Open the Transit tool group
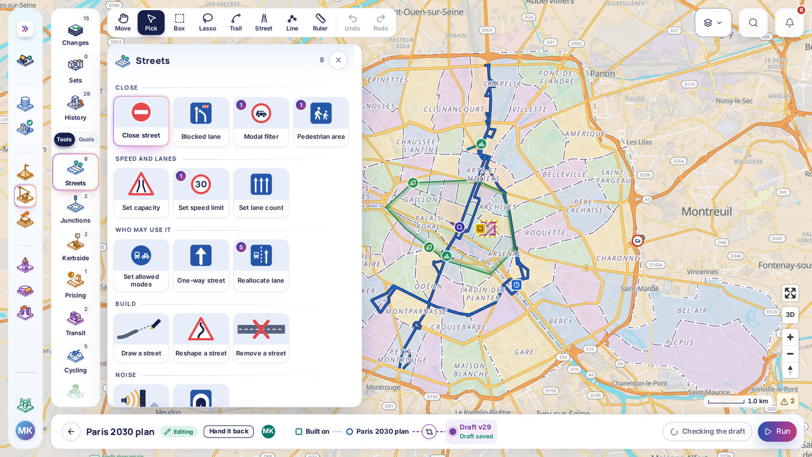 [x=76, y=321]
